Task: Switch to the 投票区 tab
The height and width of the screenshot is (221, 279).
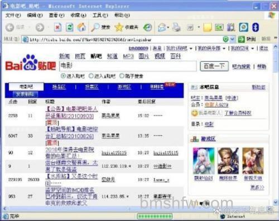Action: coord(92,87)
